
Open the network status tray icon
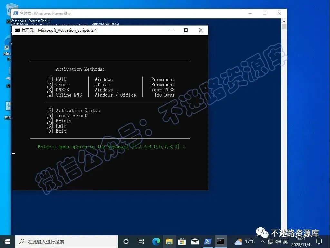pyautogui.click(x=270, y=242)
